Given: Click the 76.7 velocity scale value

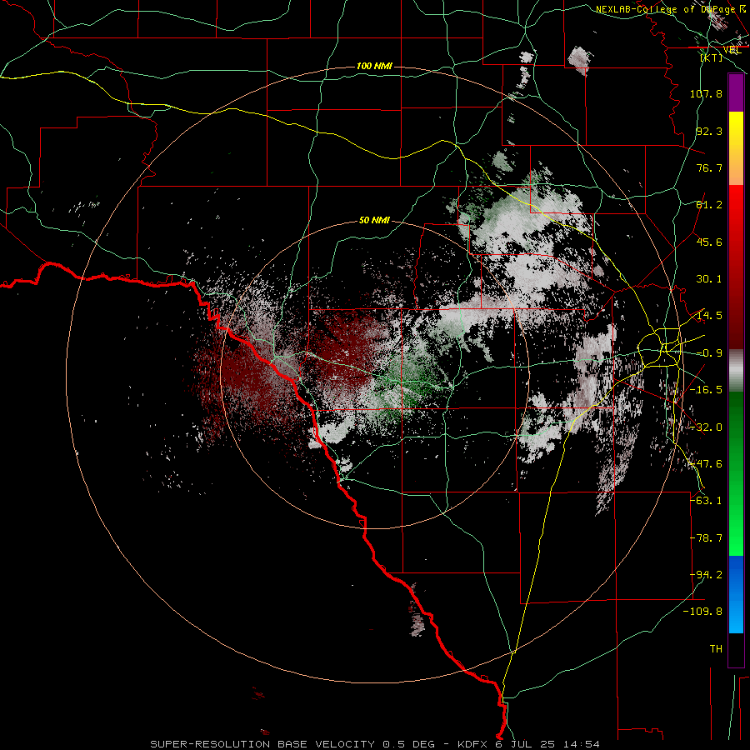Looking at the screenshot, I should [x=709, y=167].
